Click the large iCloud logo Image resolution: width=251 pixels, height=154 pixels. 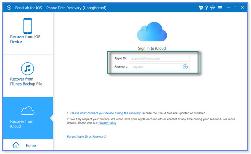click(x=152, y=31)
